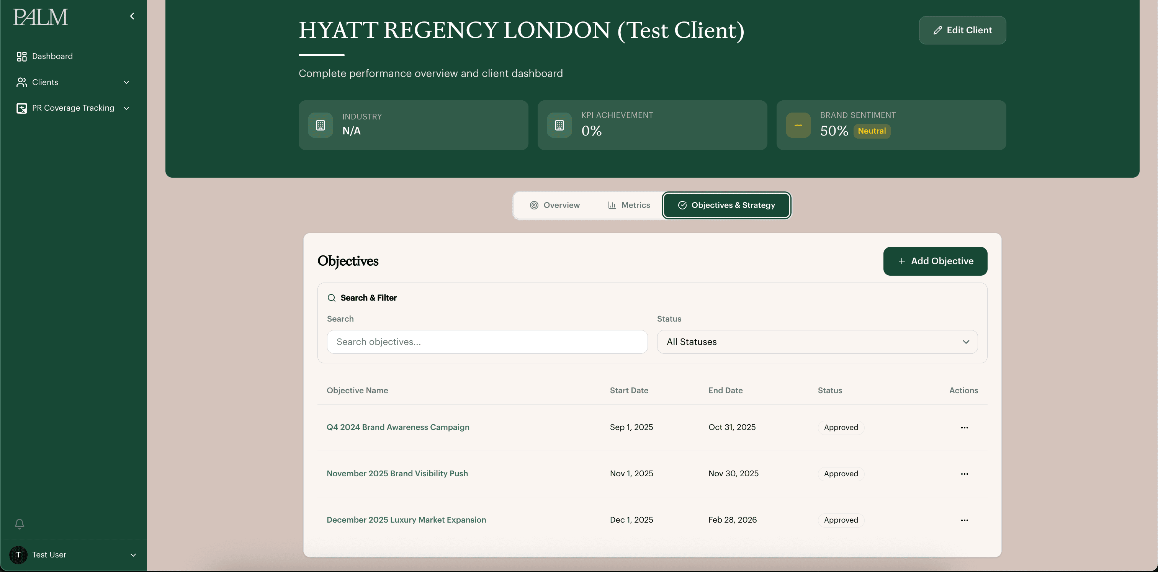
Task: Click the Search & Filter magnifier icon
Action: (x=331, y=298)
